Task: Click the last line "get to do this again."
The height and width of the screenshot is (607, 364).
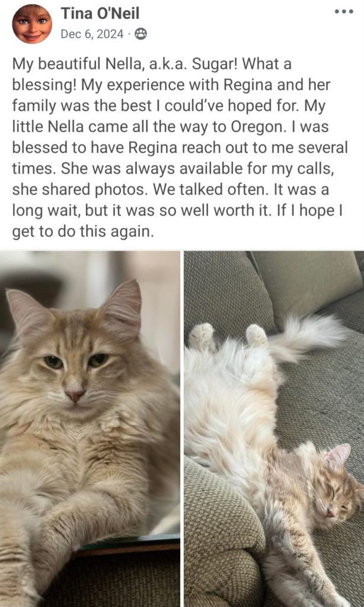Action: coord(83,232)
